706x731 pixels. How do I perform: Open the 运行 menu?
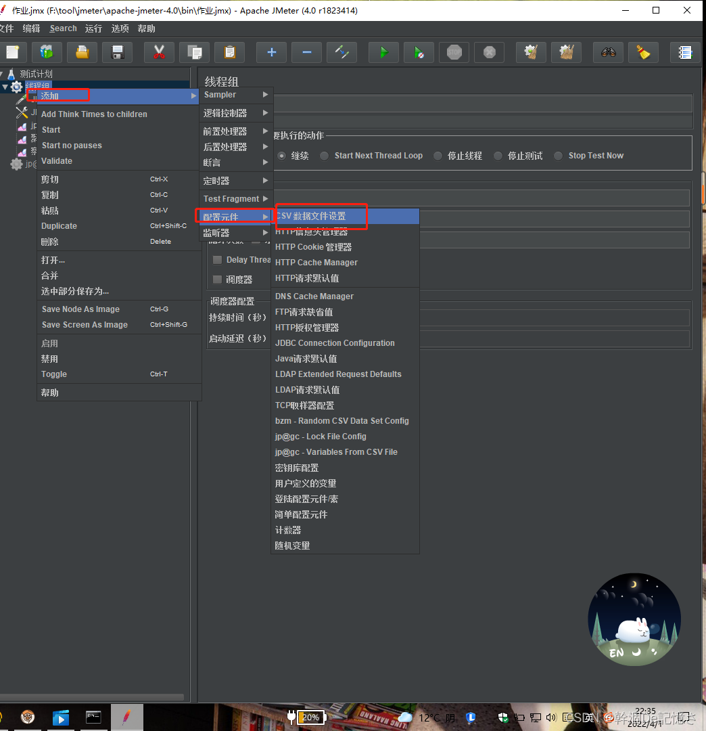[93, 28]
